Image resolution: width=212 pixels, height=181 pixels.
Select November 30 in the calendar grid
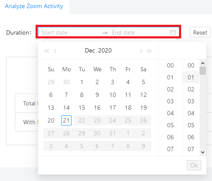pyautogui.click(x=66, y=82)
